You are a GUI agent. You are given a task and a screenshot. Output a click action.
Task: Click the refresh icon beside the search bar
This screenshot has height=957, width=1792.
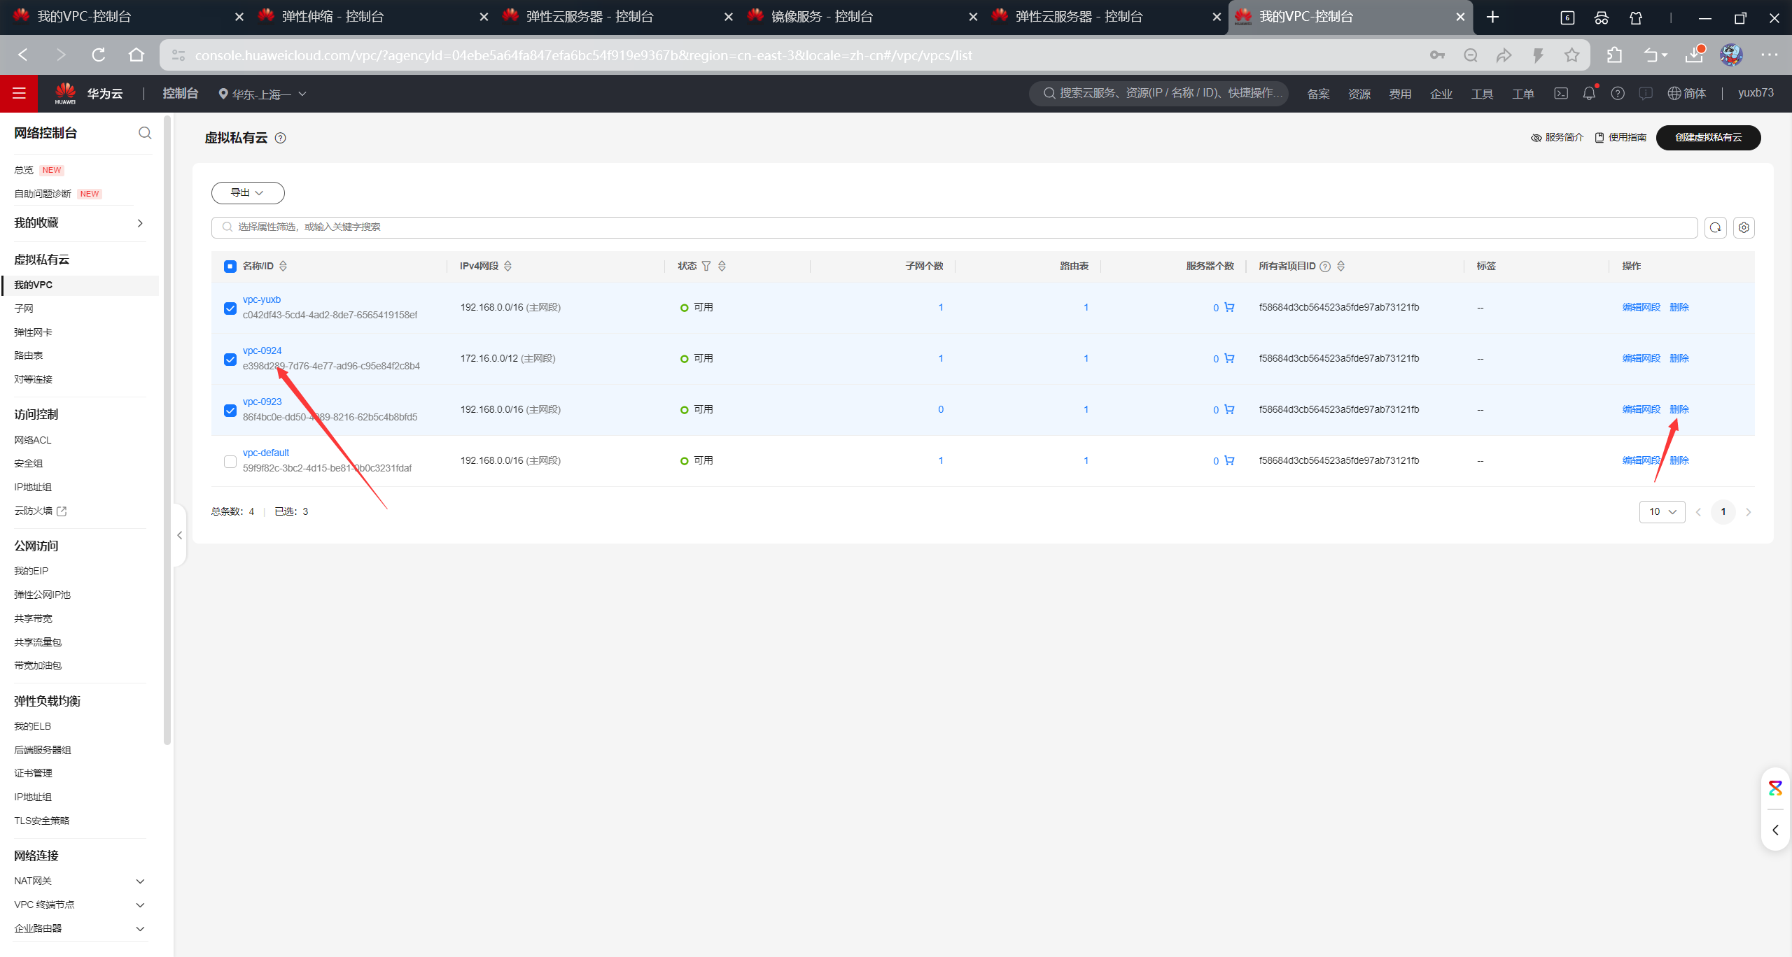(x=1715, y=227)
